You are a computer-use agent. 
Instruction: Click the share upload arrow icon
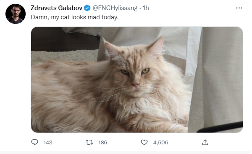[x=205, y=142]
